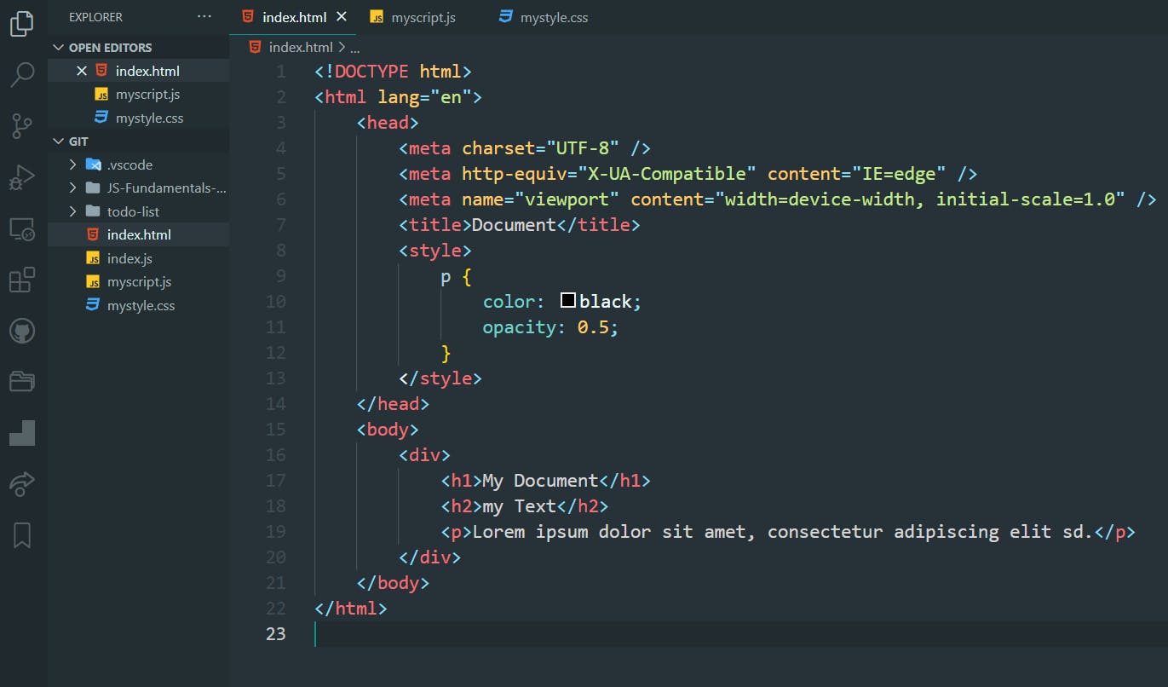1168x687 pixels.
Task: Click the text my Text in h2
Action: coord(520,505)
